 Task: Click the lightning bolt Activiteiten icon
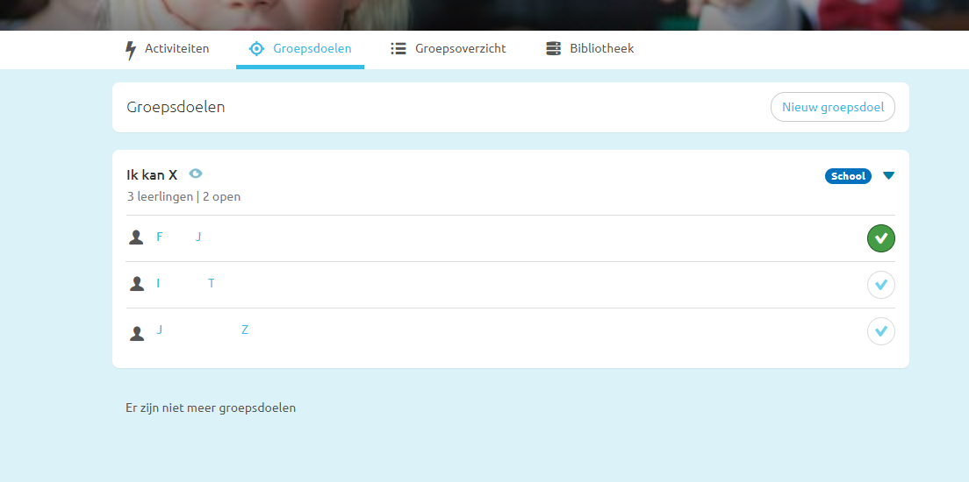(131, 49)
